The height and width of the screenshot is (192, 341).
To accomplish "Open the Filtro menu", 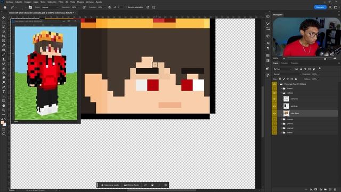I will pyautogui.click(x=61, y=2).
